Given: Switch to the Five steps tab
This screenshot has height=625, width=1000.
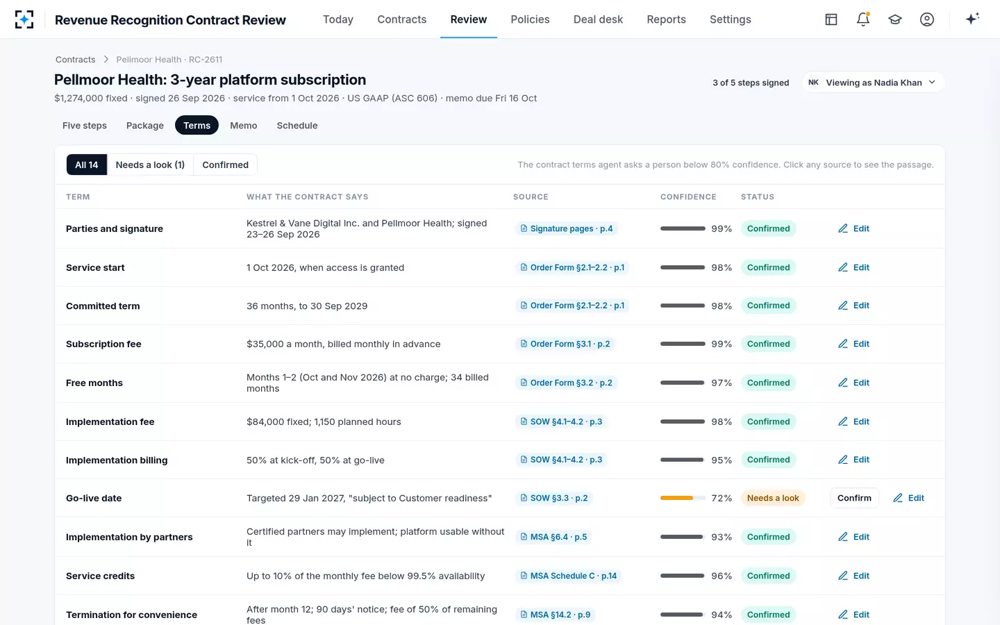Looking at the screenshot, I should coord(85,126).
